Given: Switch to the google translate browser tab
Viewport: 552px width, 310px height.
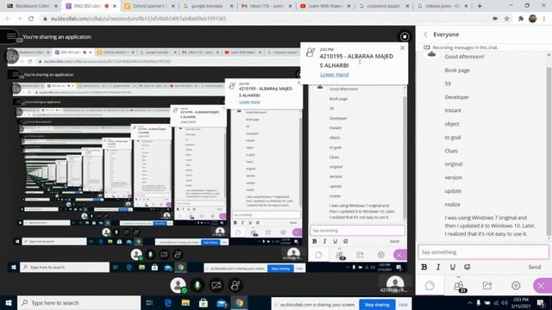Looking at the screenshot, I should point(208,6).
